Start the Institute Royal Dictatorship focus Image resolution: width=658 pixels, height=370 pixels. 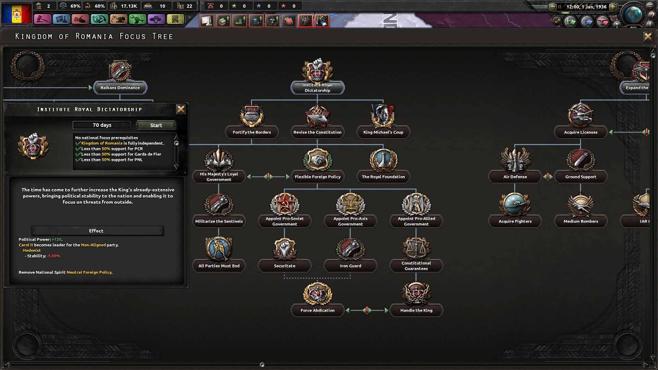click(x=156, y=125)
